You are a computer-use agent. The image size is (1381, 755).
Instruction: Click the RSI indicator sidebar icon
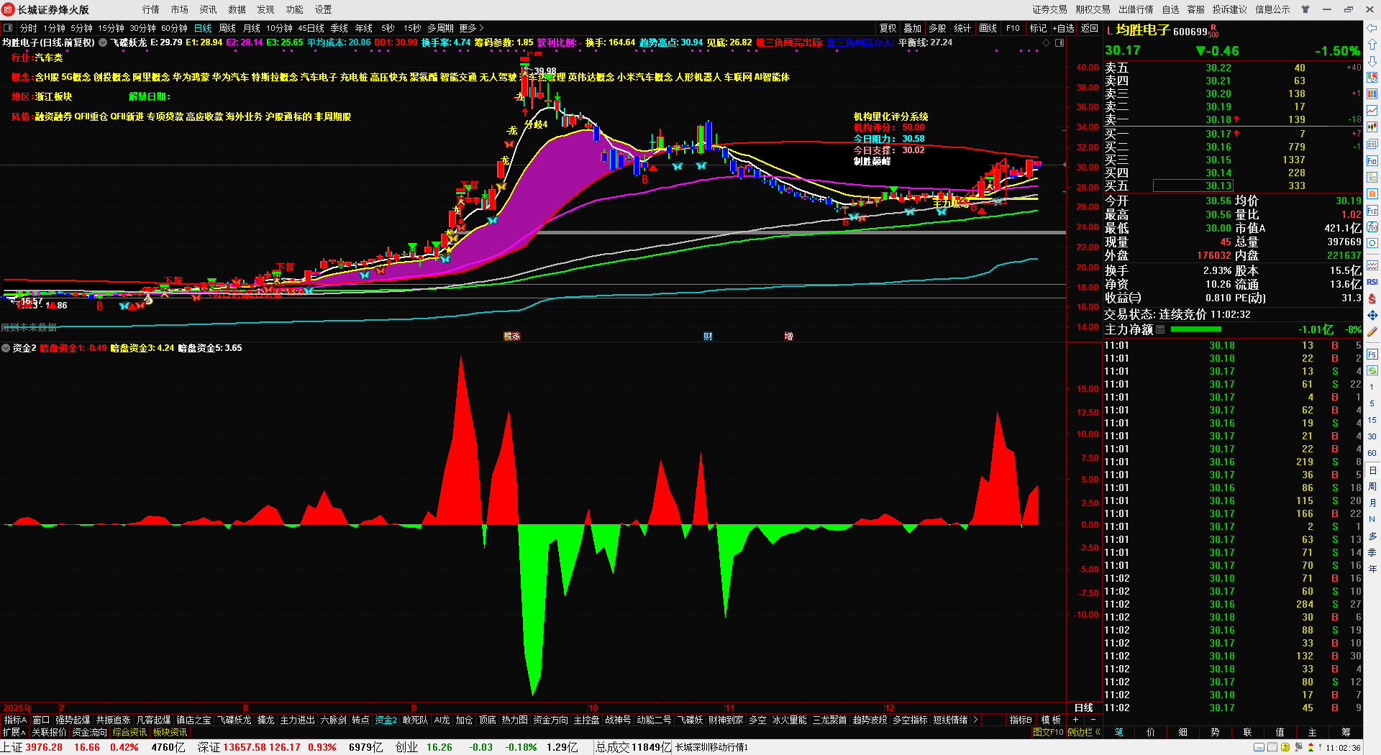(1372, 282)
